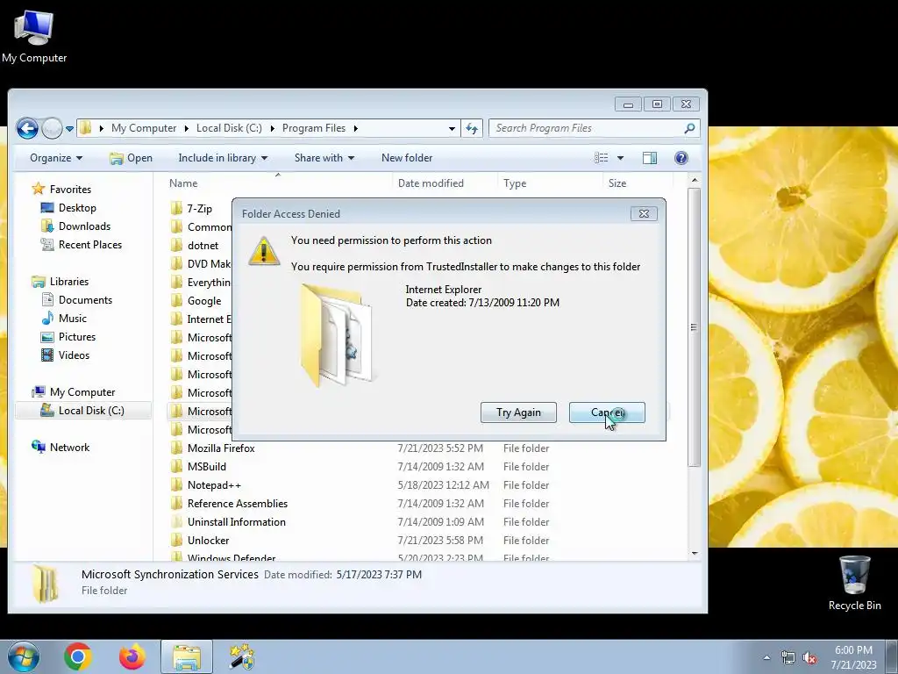Open the Music library

(x=63, y=318)
